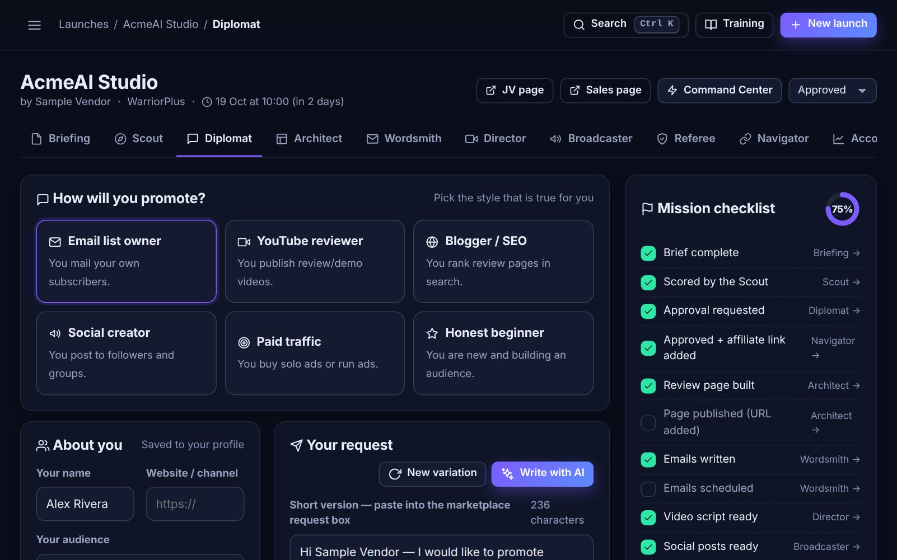The width and height of the screenshot is (897, 560).
Task: Click the speech bubble icon by How will you promote
Action: (43, 199)
